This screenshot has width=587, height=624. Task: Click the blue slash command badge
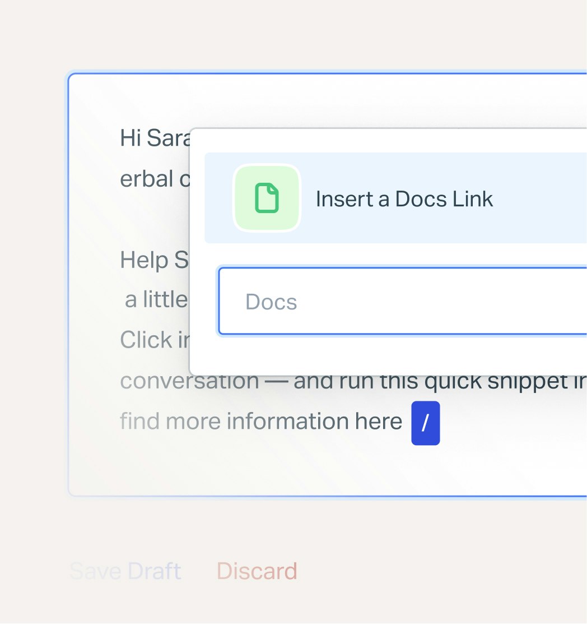click(x=426, y=423)
